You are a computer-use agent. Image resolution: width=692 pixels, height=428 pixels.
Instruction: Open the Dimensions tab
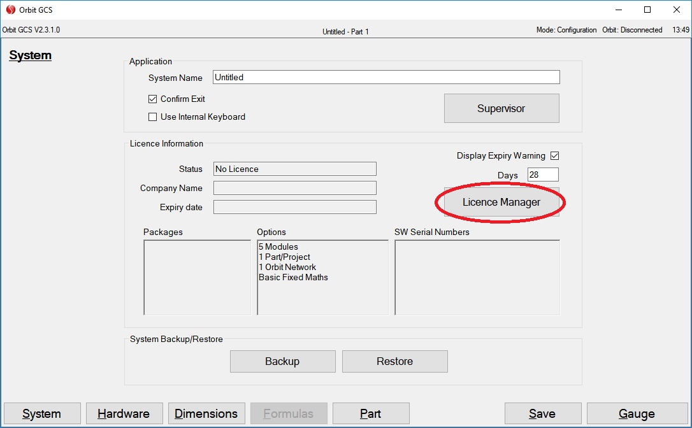[206, 414]
